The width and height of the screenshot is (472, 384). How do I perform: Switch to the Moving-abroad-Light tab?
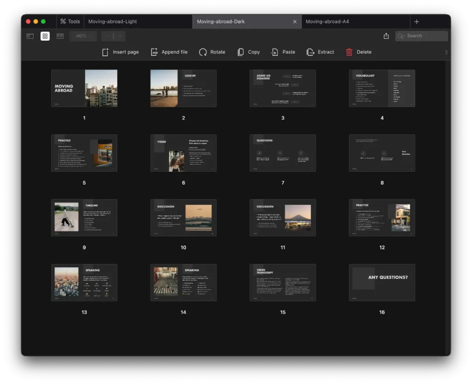click(x=112, y=22)
